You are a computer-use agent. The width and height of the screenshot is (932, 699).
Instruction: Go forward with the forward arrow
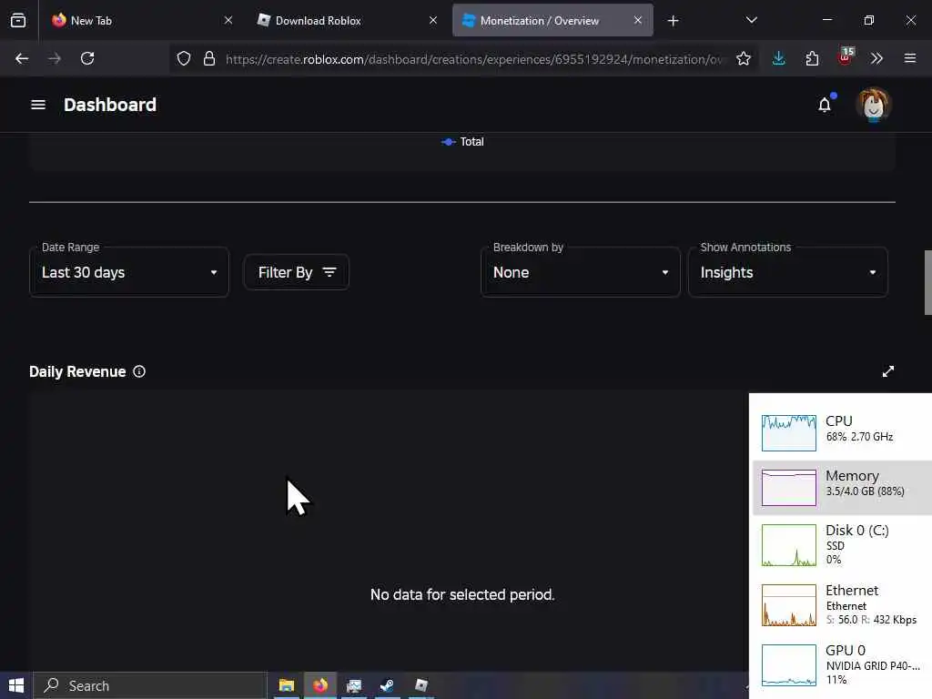(x=54, y=58)
